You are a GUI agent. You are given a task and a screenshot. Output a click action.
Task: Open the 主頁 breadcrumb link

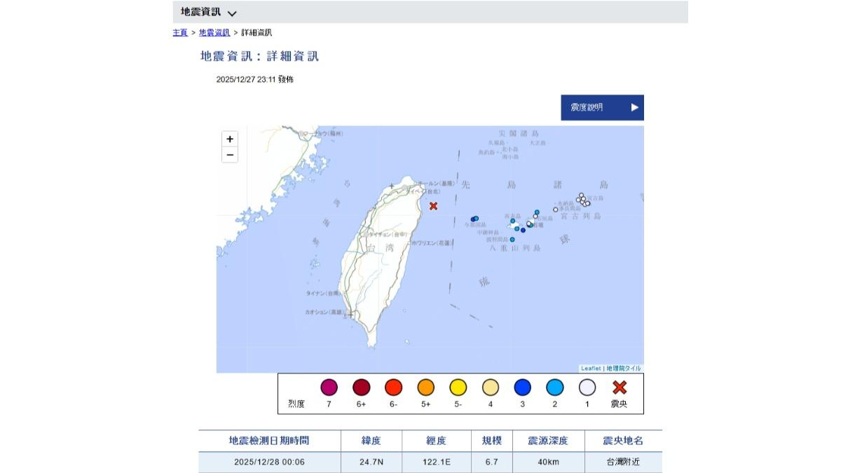180,32
